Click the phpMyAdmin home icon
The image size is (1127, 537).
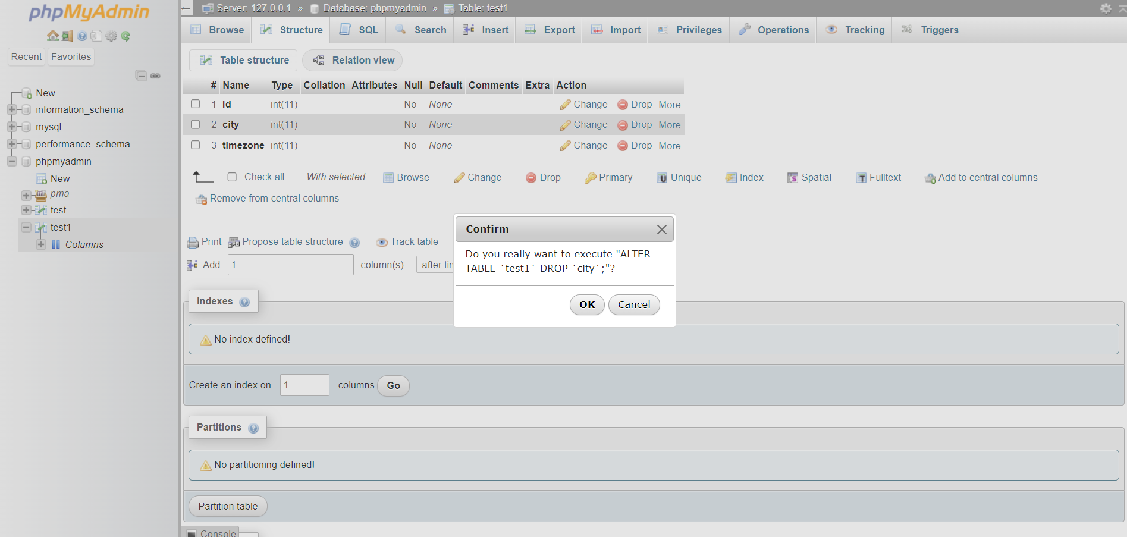(52, 36)
